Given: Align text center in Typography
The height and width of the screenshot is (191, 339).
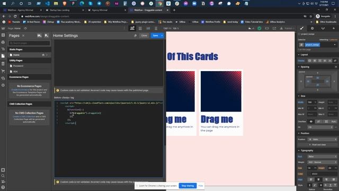Looking at the screenshot, I should pos(318,179).
